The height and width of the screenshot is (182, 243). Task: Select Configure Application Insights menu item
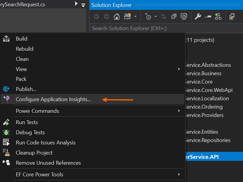tap(53, 99)
